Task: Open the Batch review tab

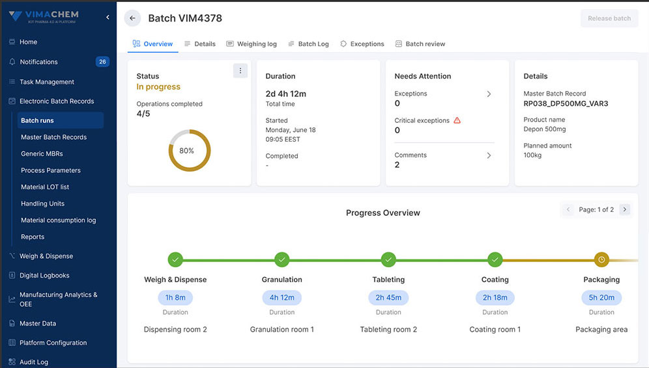Action: 420,44
